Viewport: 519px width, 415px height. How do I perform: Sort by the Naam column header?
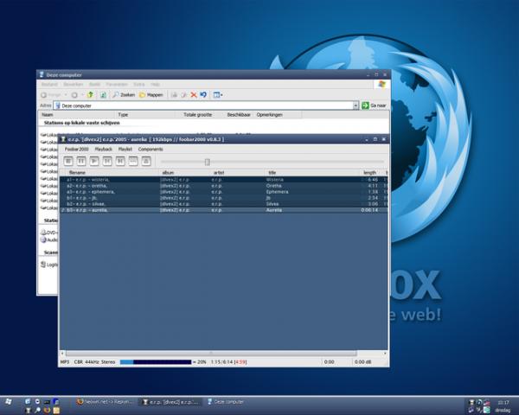click(77, 115)
